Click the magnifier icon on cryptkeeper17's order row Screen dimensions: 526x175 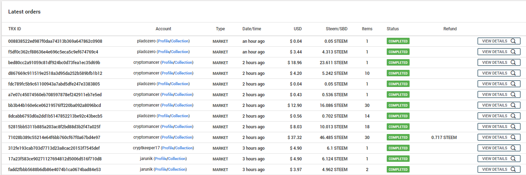pyautogui.click(x=513, y=148)
